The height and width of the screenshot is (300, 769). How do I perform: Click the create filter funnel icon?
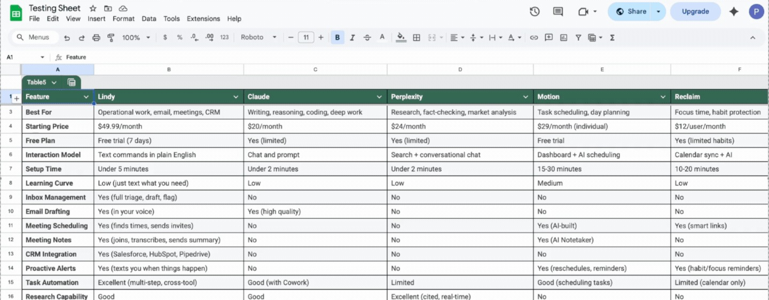[x=578, y=37]
